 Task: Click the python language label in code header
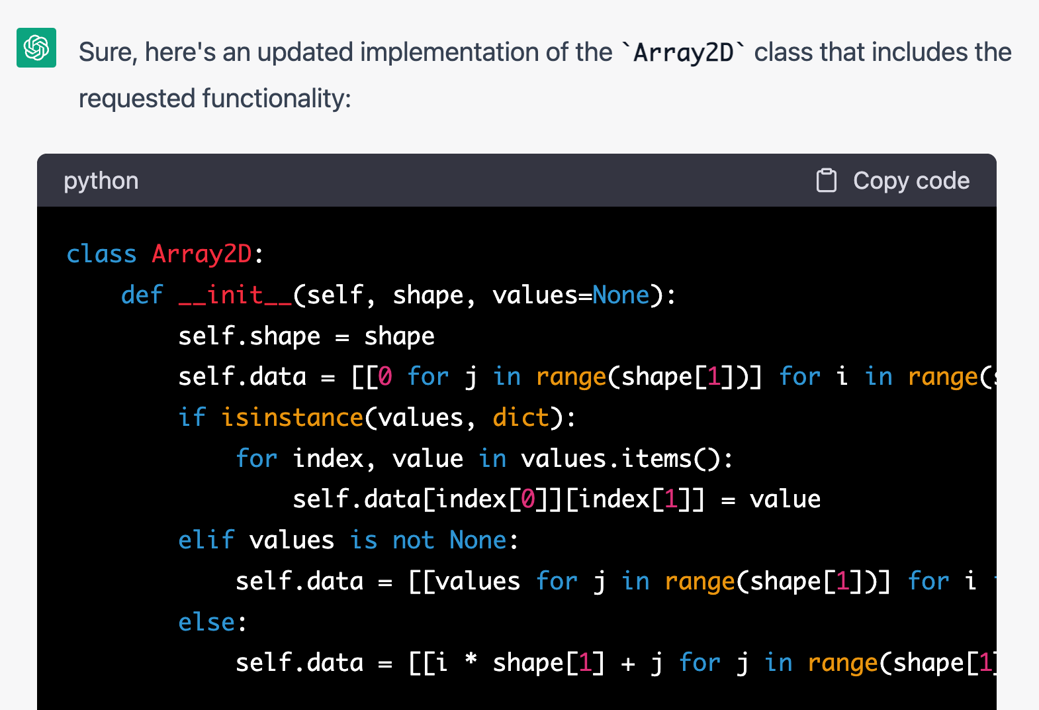(x=101, y=181)
